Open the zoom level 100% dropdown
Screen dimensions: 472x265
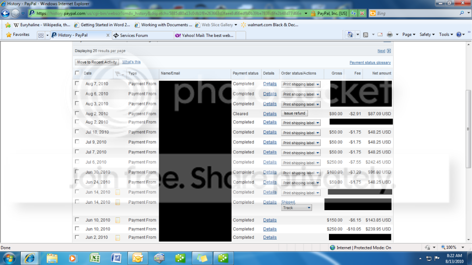(x=463, y=247)
